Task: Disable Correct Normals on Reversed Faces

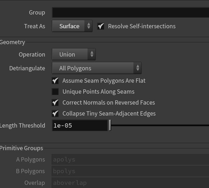Action: 55,102
